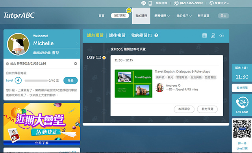Open the 近期大會堂 promotional banner

(42, 124)
